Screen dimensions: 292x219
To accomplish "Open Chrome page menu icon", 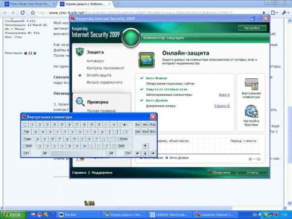I will click(274, 13).
